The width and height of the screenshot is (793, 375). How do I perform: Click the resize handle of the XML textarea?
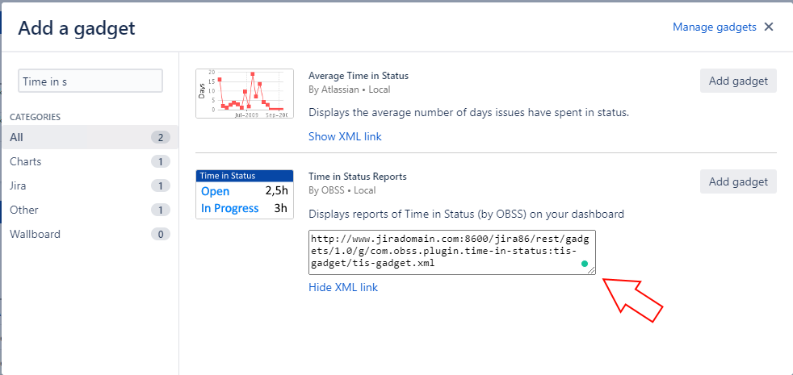pyautogui.click(x=591, y=270)
